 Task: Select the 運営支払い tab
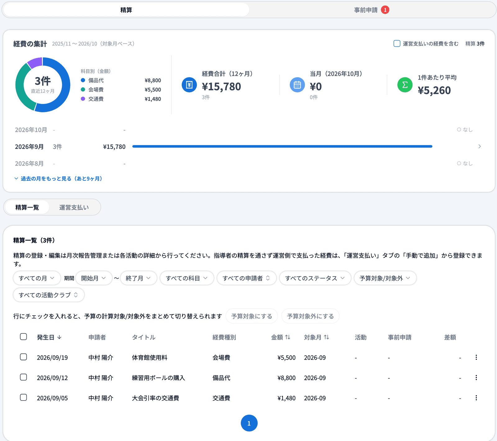(74, 207)
